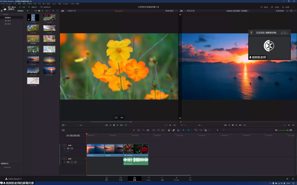Image resolution: width=297 pixels, height=185 pixels.
Task: Open Fairlight menu in menu bar
Action: (x=65, y=4)
